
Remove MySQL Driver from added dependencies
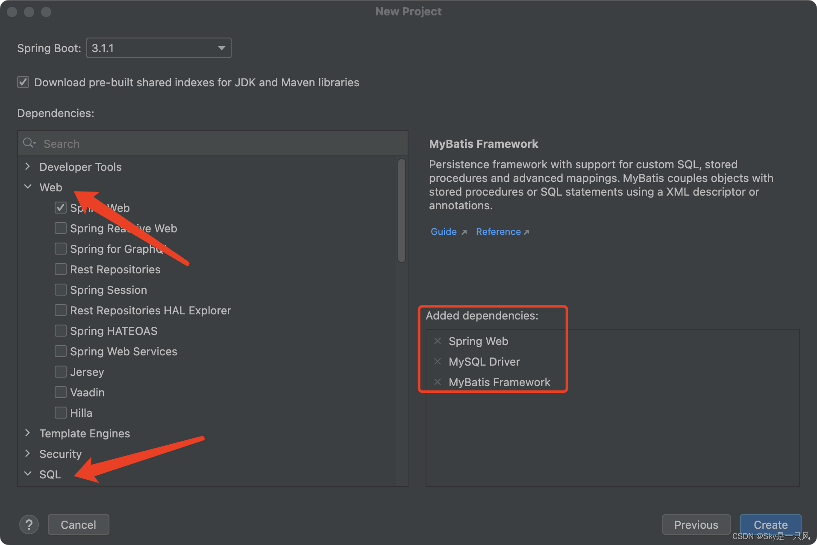point(437,361)
